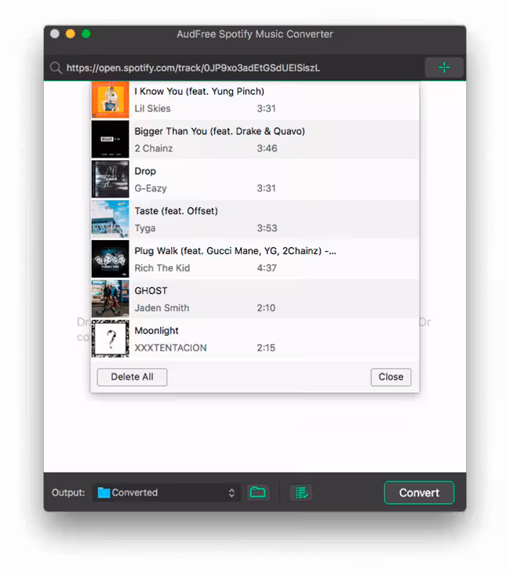
Task: Select track title Bigger Than You (feat. Drake & Quavo)
Action: tap(220, 132)
